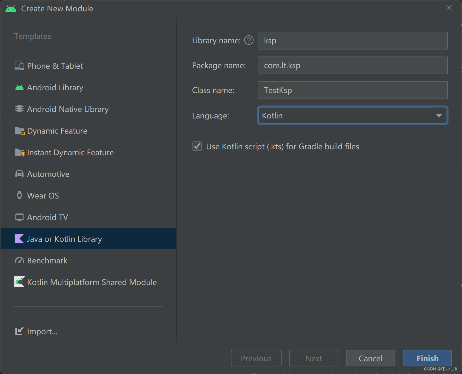Choose Benchmark template
Image resolution: width=462 pixels, height=374 pixels.
88,260
